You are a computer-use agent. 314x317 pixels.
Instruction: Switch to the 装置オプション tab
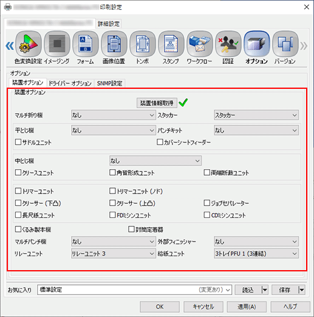coord(27,83)
